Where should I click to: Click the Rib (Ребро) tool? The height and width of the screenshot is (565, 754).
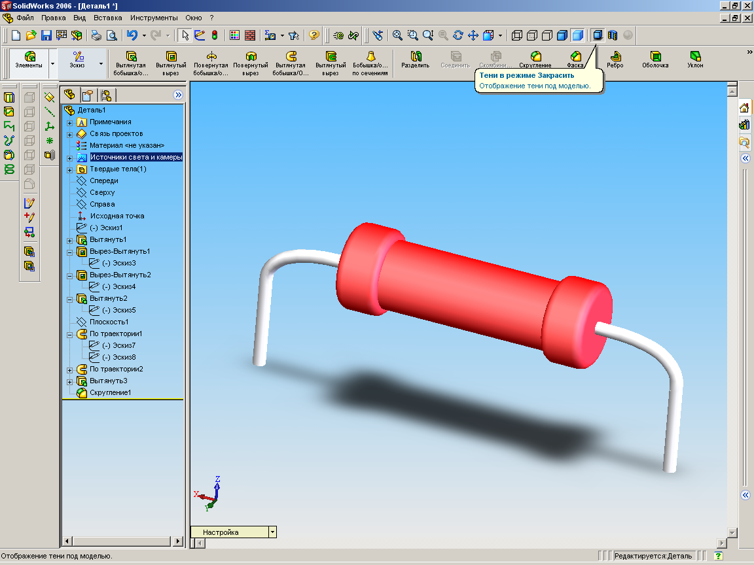click(615, 60)
